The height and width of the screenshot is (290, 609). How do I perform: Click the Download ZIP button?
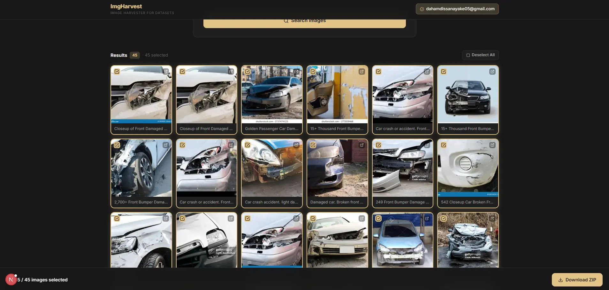(577, 280)
